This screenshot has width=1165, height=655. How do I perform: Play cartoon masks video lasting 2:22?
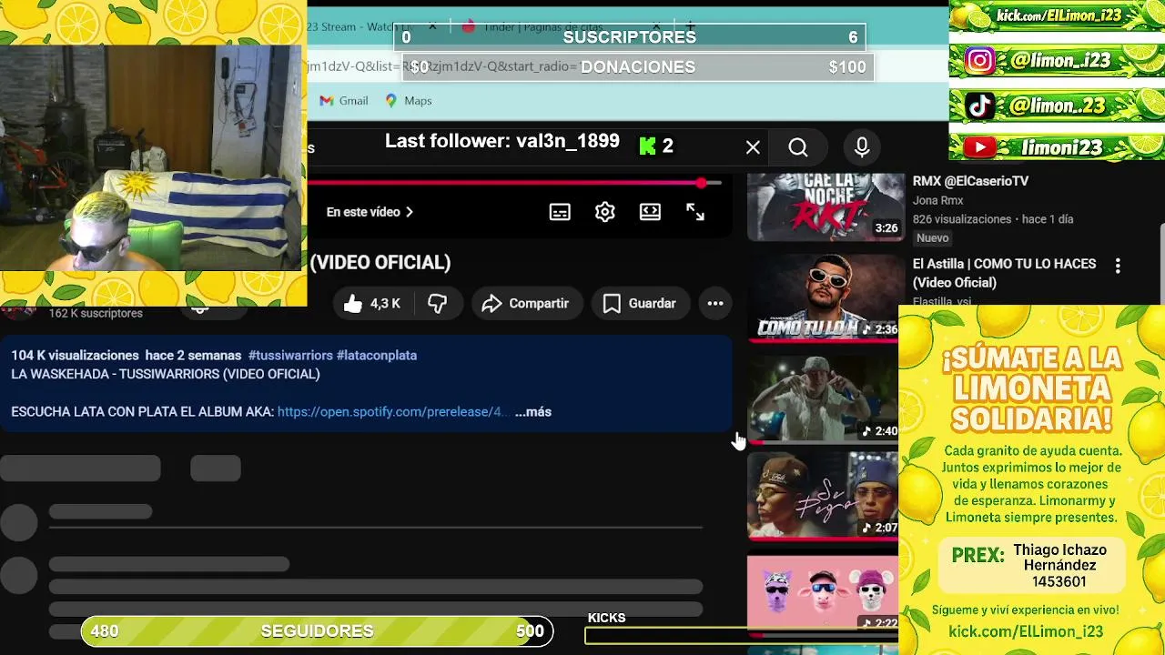(823, 593)
